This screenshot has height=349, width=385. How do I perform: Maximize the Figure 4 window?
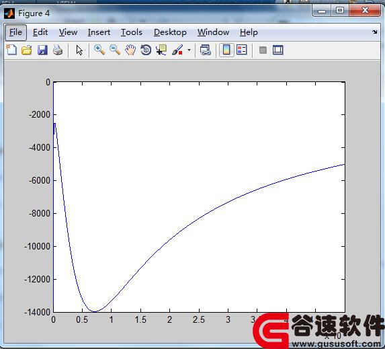point(340,10)
